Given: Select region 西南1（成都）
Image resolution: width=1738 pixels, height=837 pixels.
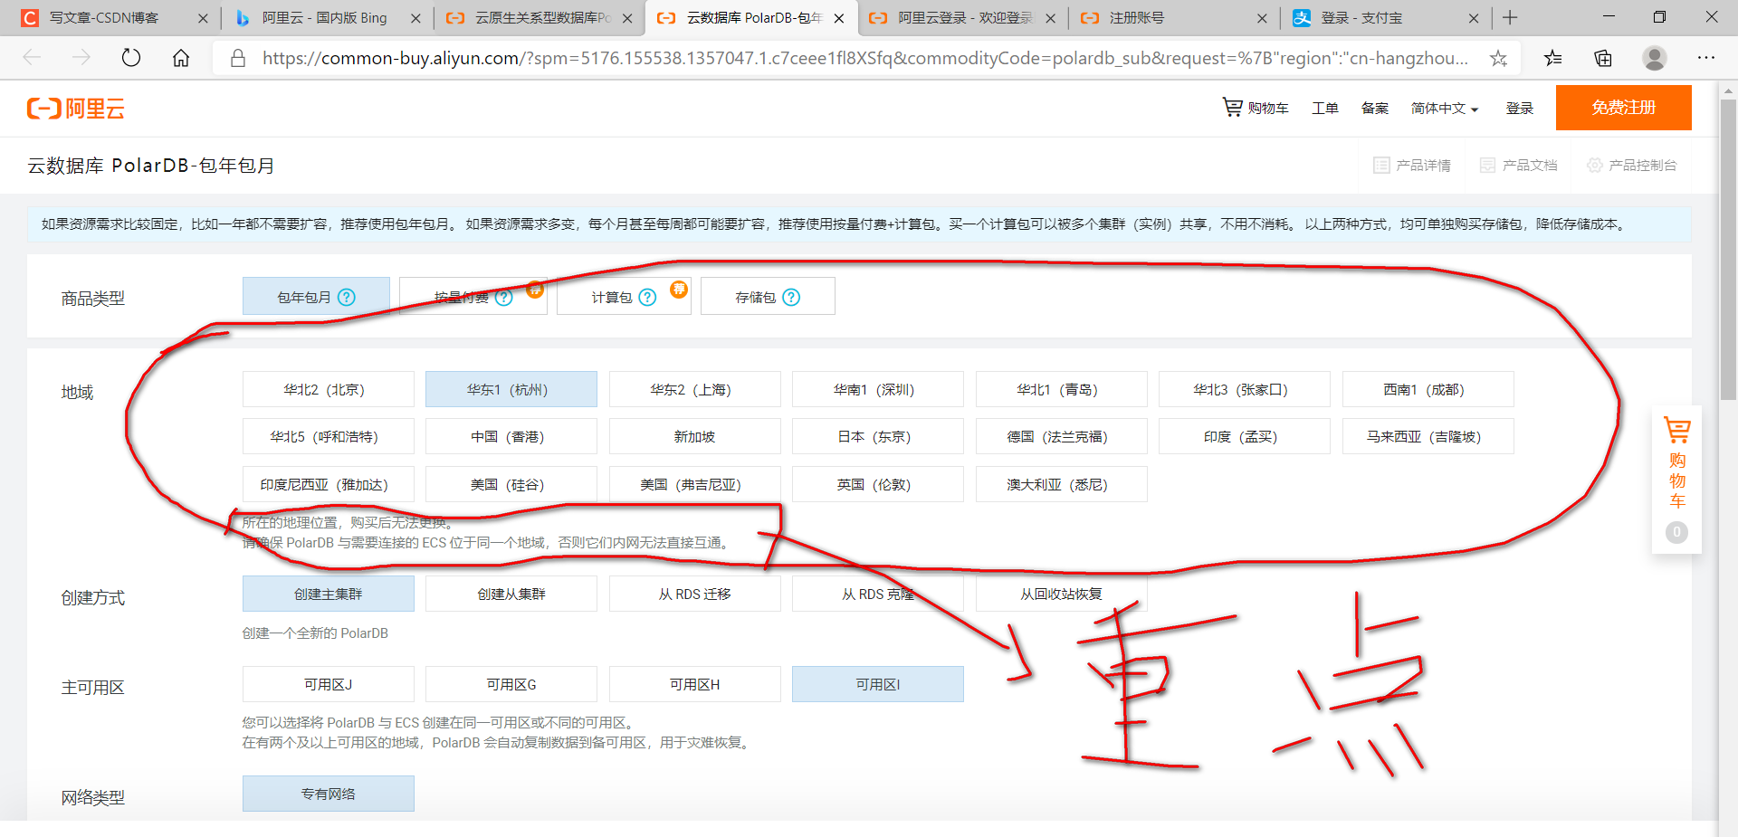Looking at the screenshot, I should pos(1428,389).
